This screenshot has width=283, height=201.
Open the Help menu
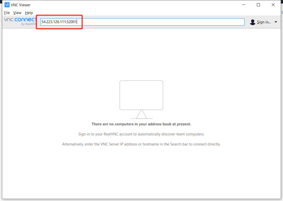(29, 13)
